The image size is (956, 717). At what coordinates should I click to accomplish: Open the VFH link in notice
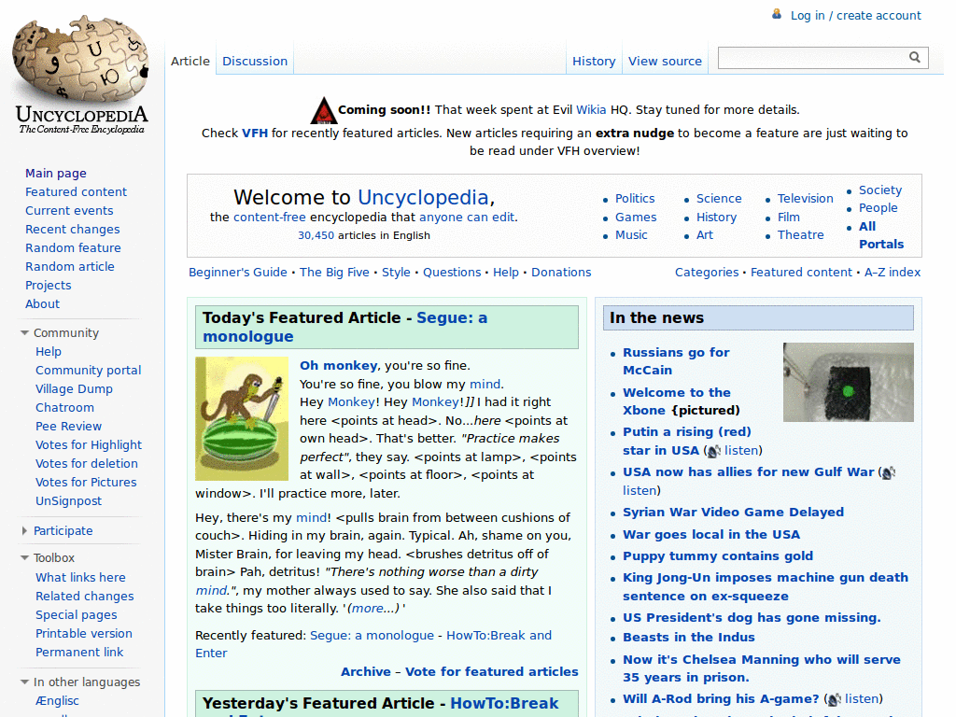pos(255,133)
